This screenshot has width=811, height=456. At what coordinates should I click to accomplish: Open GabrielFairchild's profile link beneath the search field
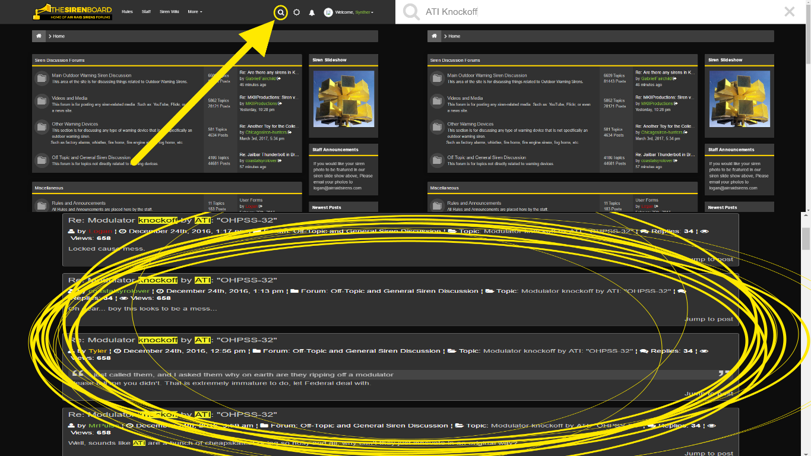(x=656, y=78)
